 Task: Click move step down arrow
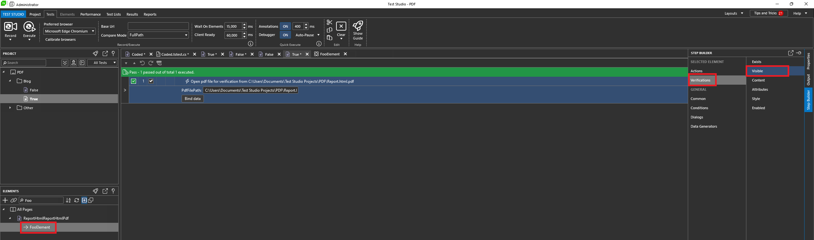pos(126,63)
